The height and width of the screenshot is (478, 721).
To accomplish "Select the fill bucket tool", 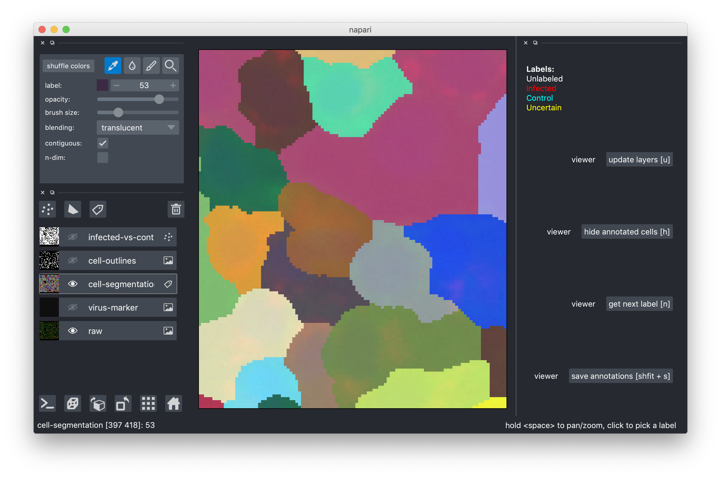I will click(x=132, y=66).
